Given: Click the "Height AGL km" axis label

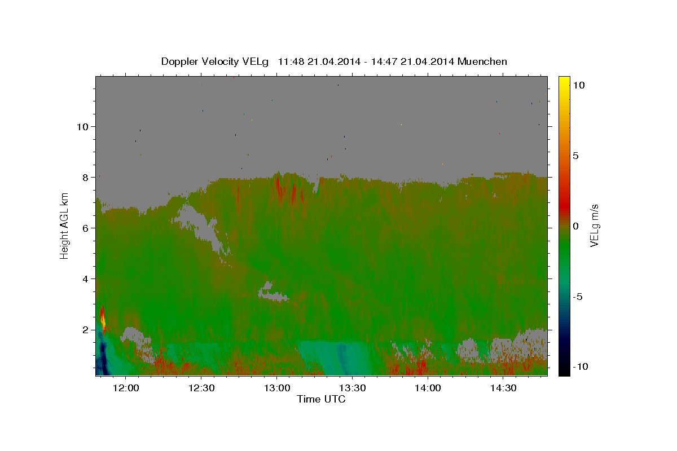Looking at the screenshot, I should pyautogui.click(x=65, y=225).
